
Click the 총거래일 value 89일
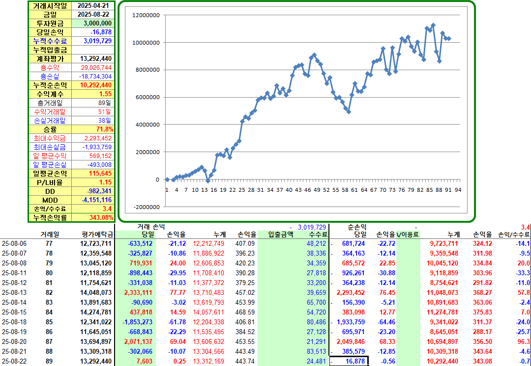[93, 103]
